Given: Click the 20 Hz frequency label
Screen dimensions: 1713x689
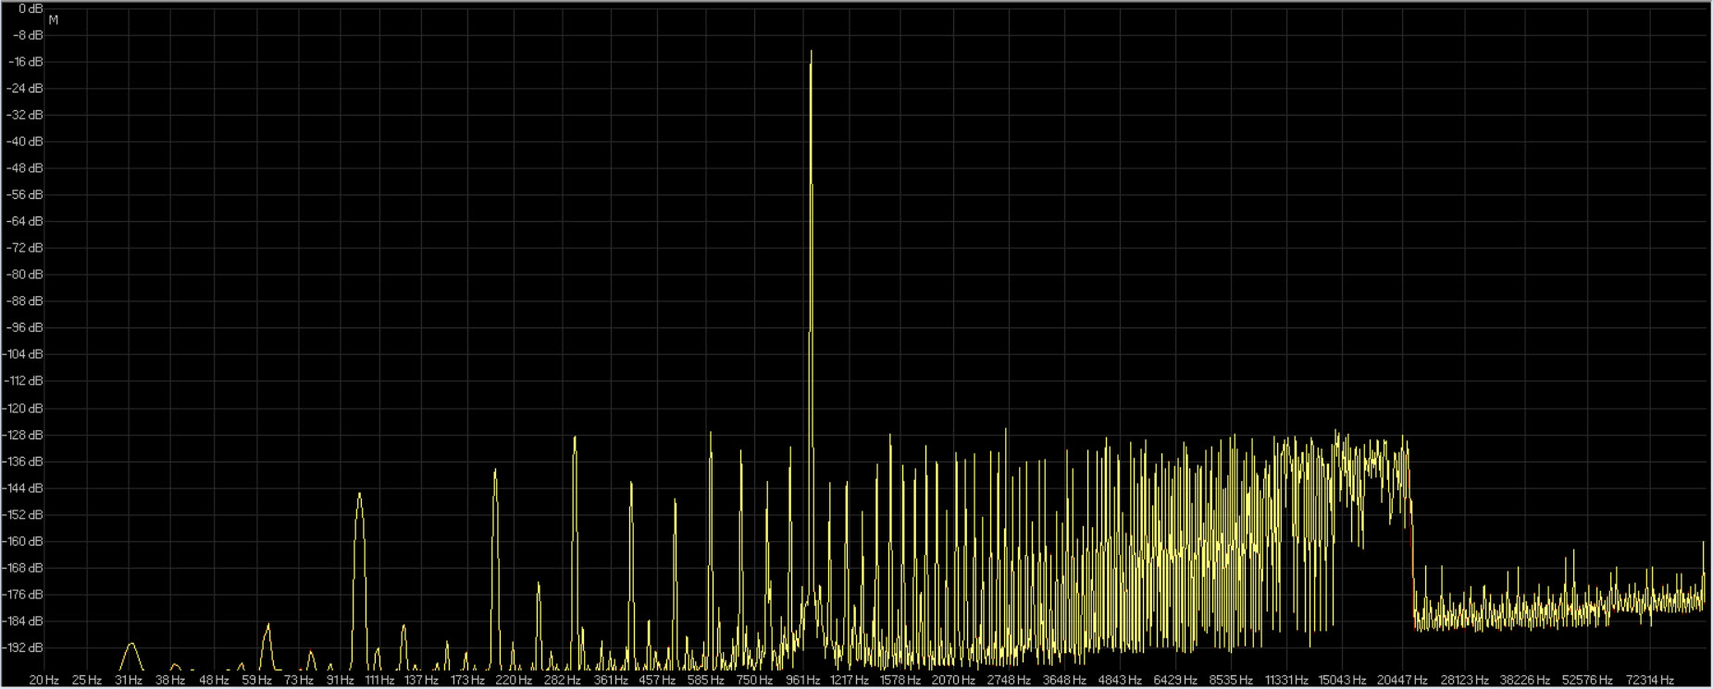Looking at the screenshot, I should 44,680.
